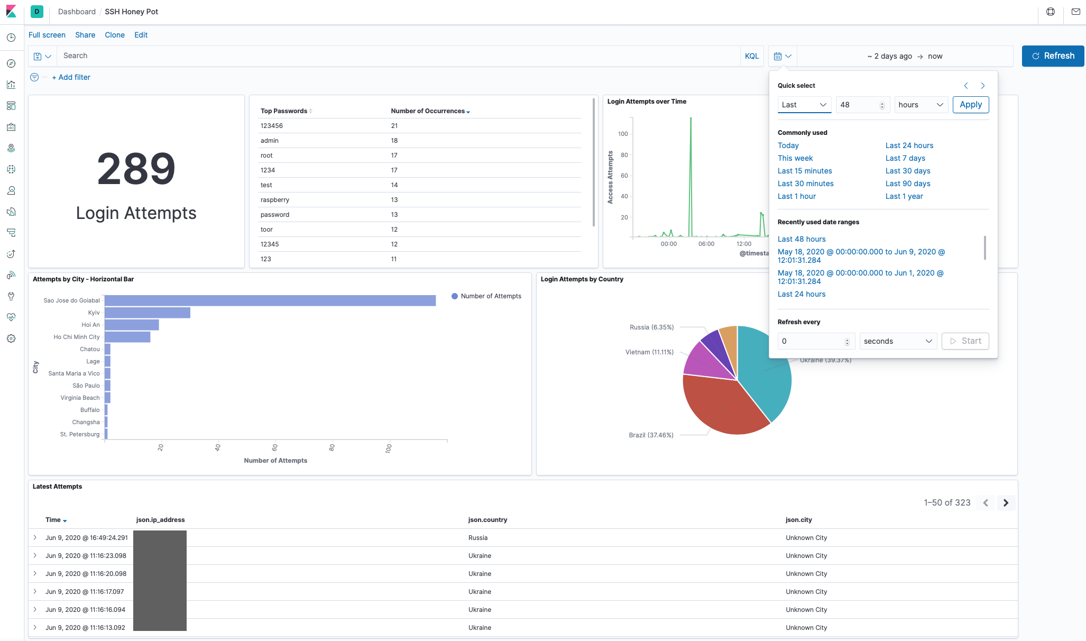Toggle the Number of Attempts legend swatch
1086x641 pixels.
[x=455, y=296]
